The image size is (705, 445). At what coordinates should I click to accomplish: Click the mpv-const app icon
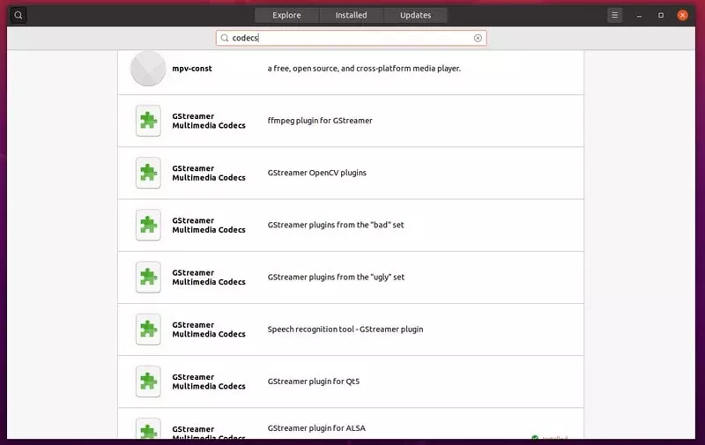[148, 69]
